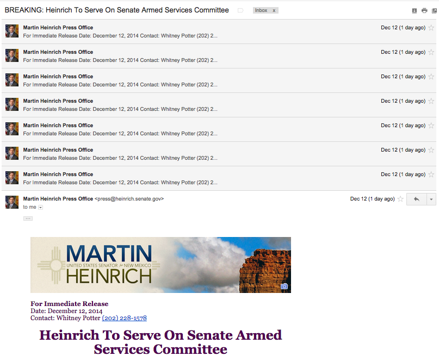This screenshot has height=362, width=439.
Task: Print the entire conversation
Action: pyautogui.click(x=424, y=11)
